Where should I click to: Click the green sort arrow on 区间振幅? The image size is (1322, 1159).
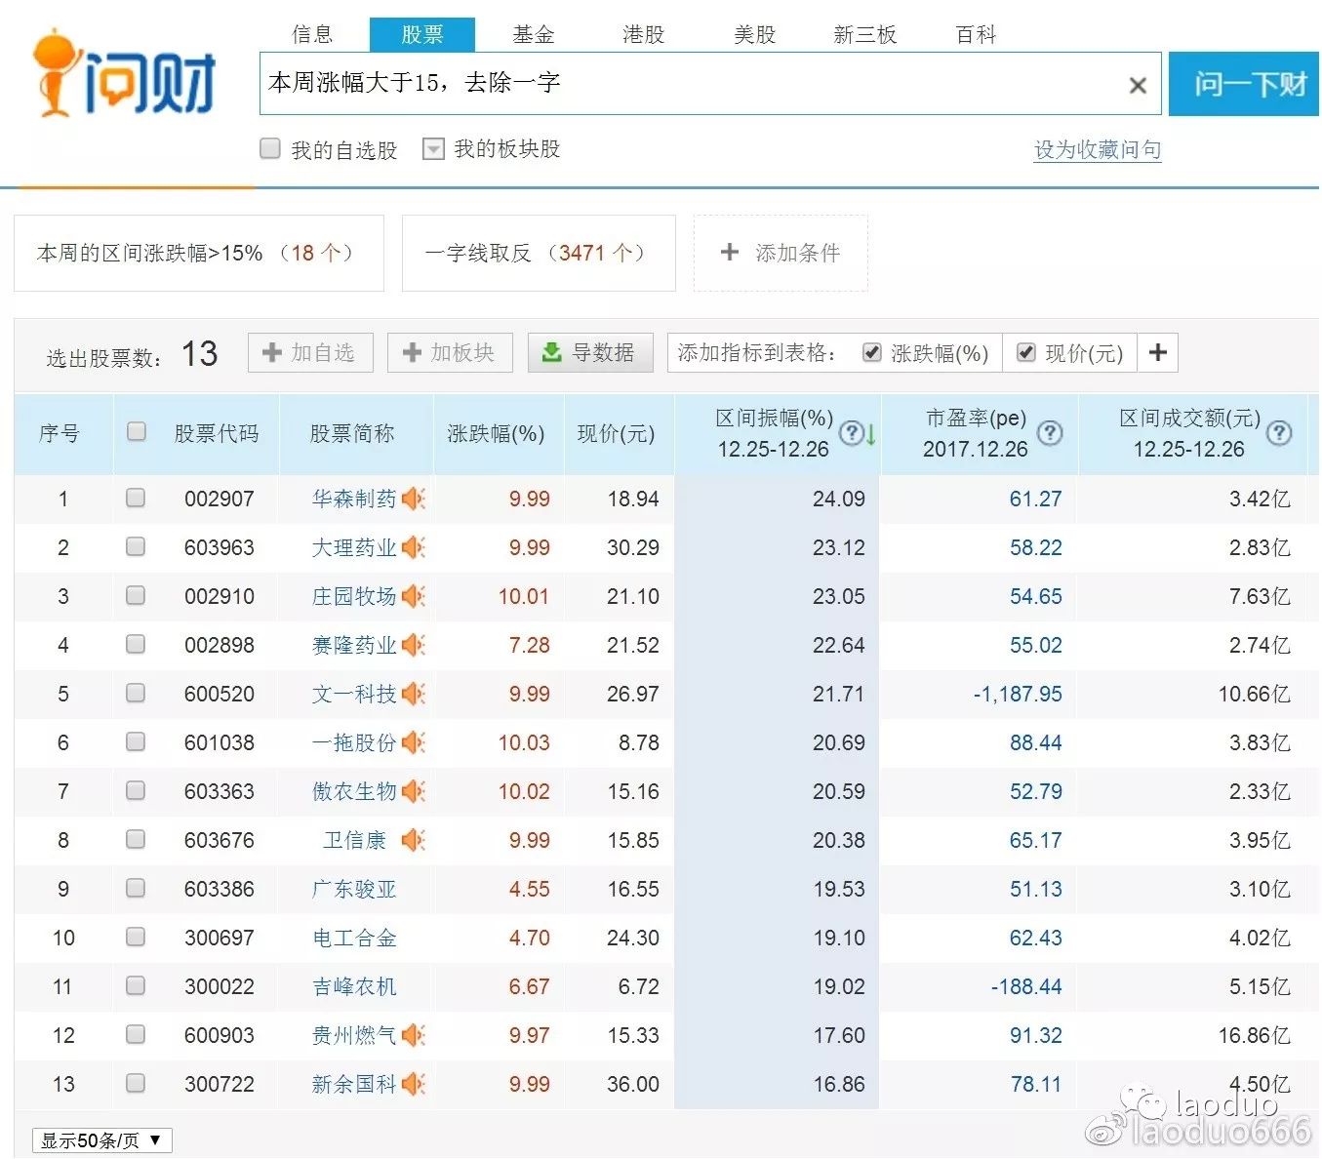pyautogui.click(x=870, y=435)
